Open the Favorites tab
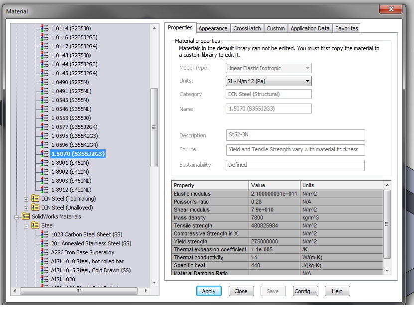Viewport: 414px width, 328px height. tap(346, 28)
